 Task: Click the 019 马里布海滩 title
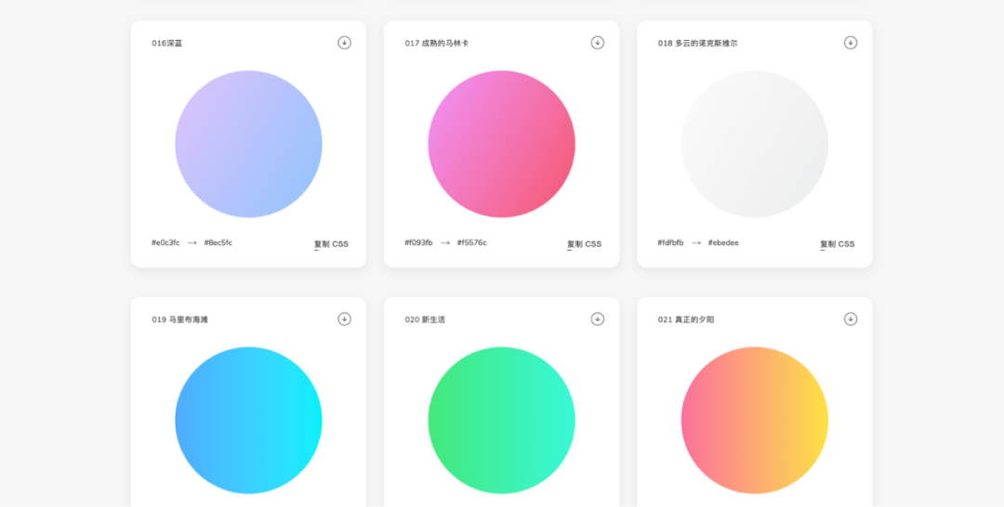coord(180,319)
